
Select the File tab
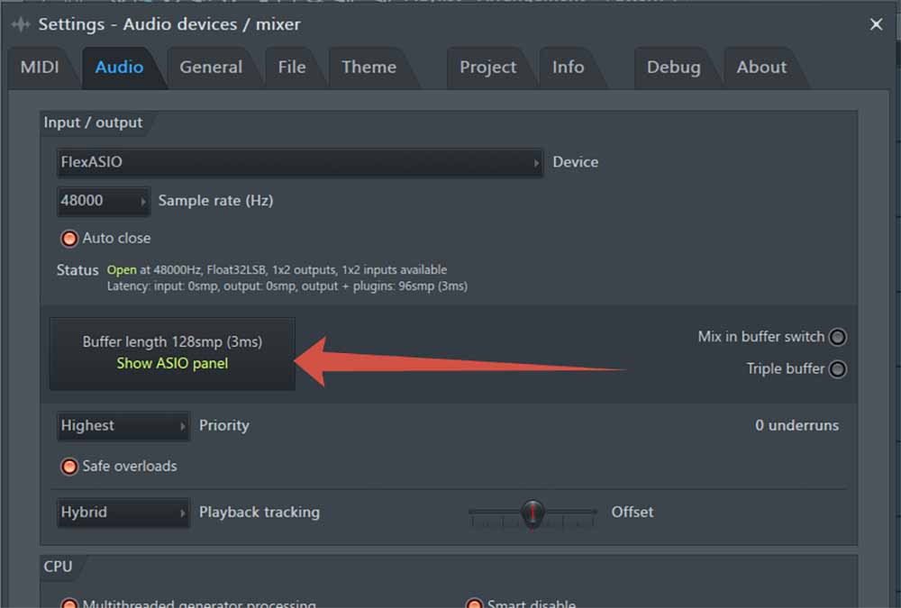(291, 67)
